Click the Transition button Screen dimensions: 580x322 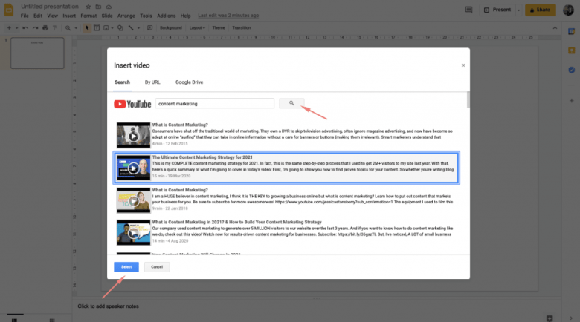point(242,27)
